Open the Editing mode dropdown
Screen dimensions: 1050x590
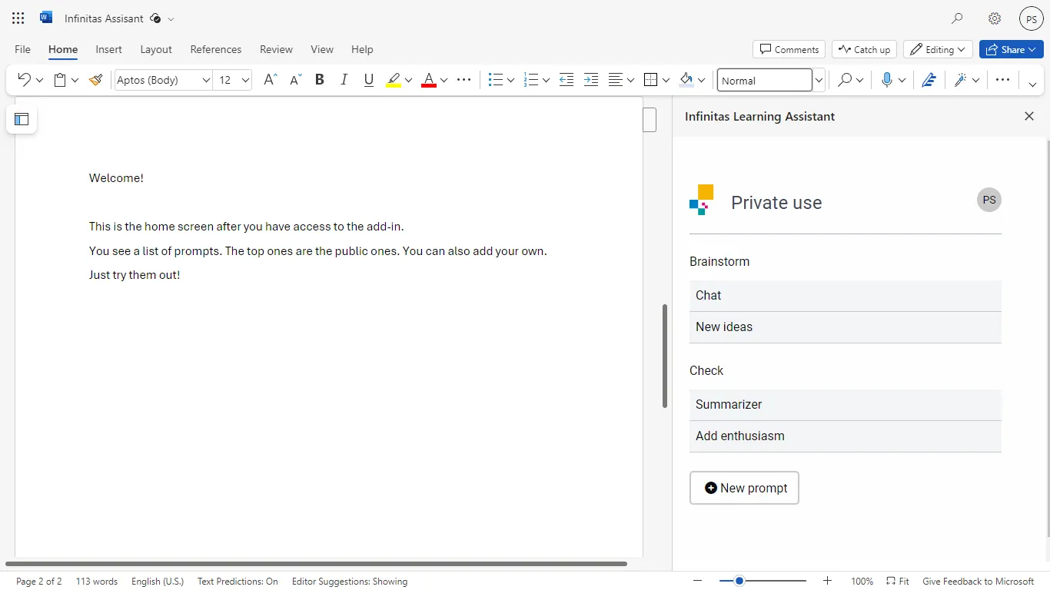point(938,49)
